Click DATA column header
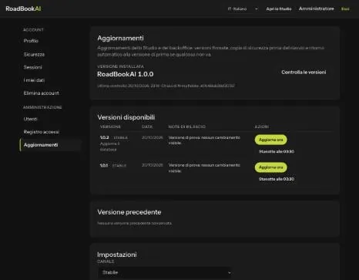Image resolution: width=359 pixels, height=280 pixels. (x=147, y=127)
